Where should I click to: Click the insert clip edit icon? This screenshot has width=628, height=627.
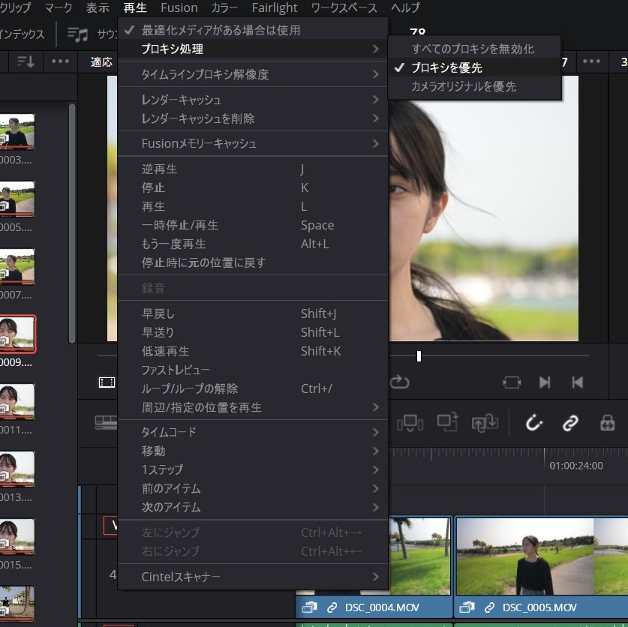pyautogui.click(x=410, y=423)
